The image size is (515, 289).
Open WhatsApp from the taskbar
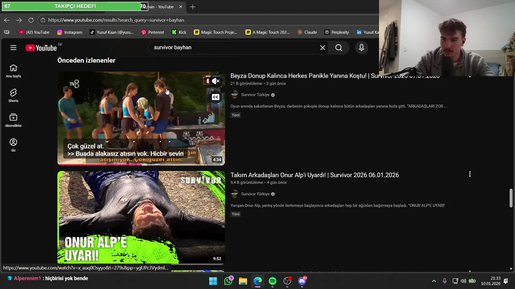pos(228,281)
